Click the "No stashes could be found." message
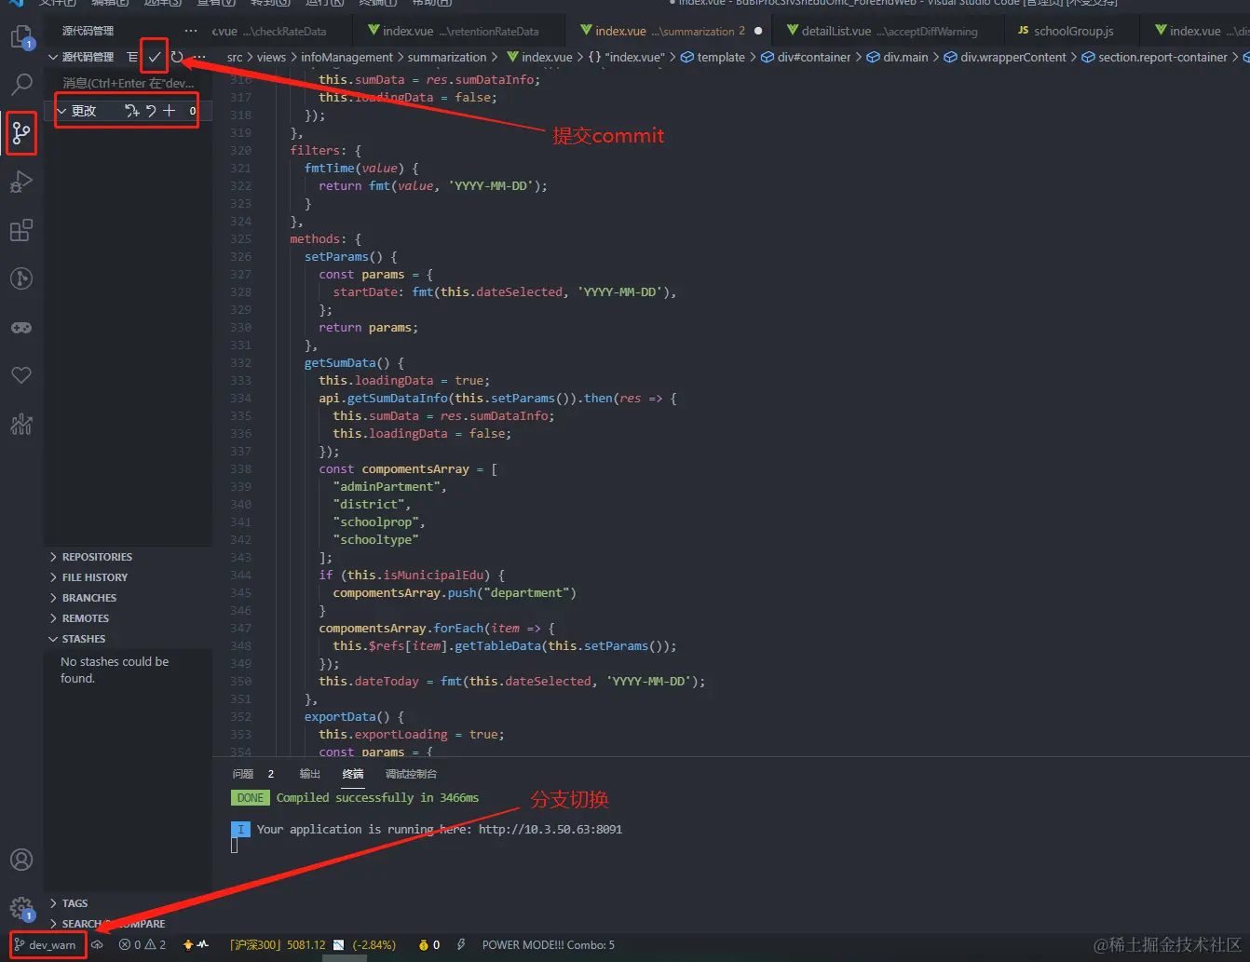1250x962 pixels. 115,670
